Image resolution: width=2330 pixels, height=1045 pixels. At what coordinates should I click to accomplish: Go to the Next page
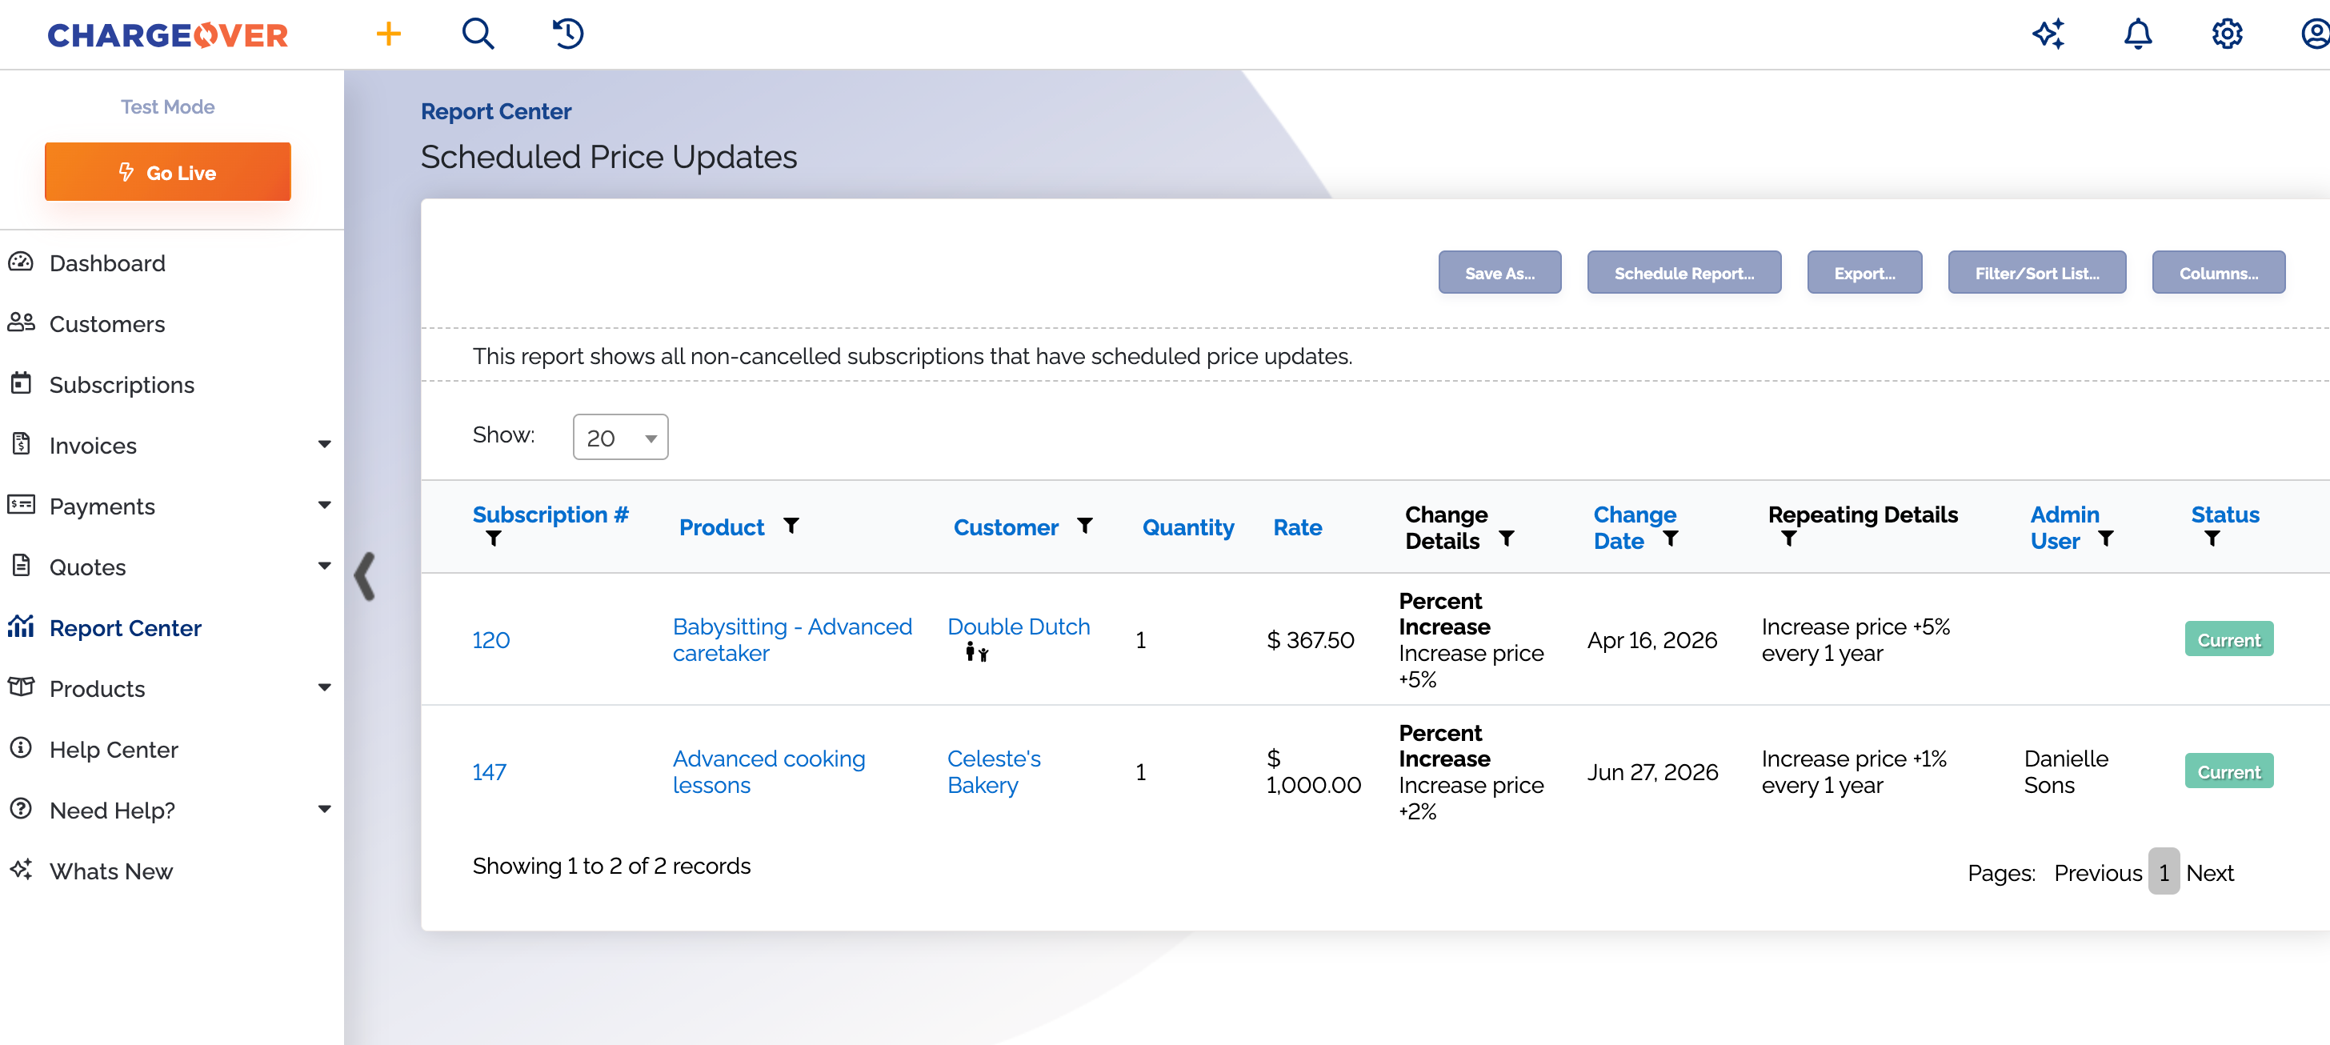(2209, 872)
